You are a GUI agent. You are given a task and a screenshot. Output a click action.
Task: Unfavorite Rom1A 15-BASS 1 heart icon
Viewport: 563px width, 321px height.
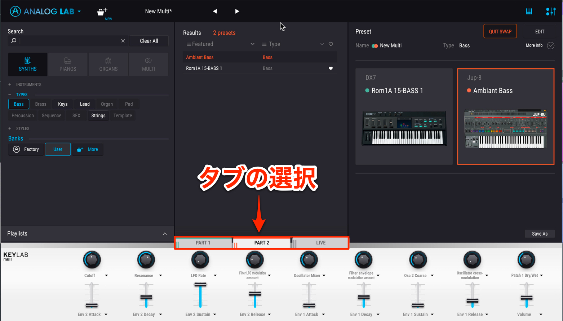click(331, 68)
